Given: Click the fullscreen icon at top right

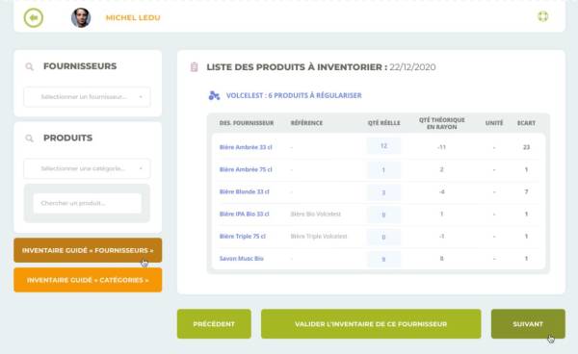Looking at the screenshot, I should 542,16.
